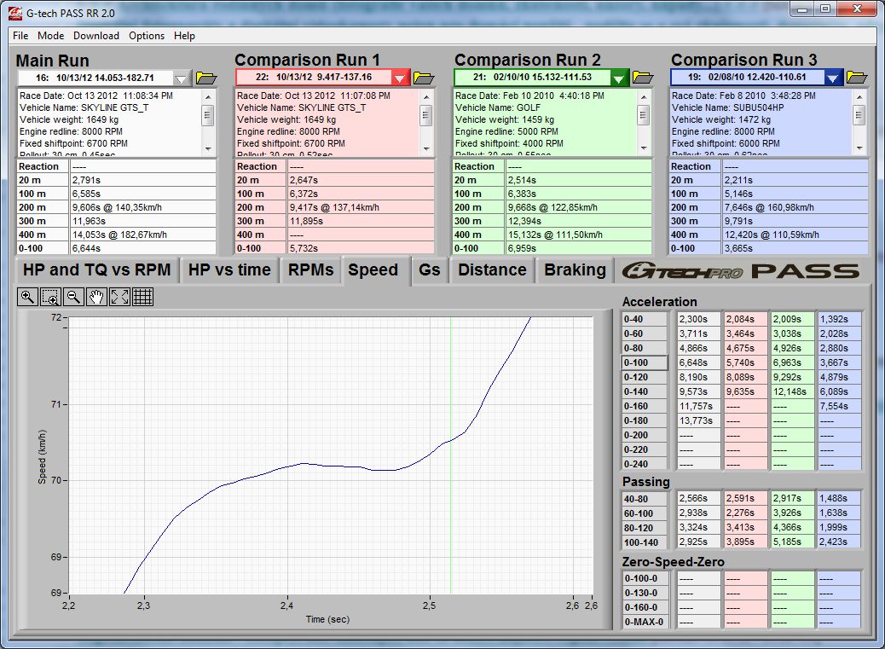The image size is (885, 649).
Task: Select the zoom to rectangle tool
Action: pyautogui.click(x=50, y=297)
